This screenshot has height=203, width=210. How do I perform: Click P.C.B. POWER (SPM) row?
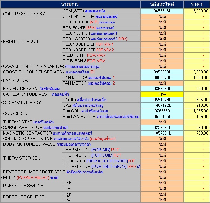(x=101, y=28)
